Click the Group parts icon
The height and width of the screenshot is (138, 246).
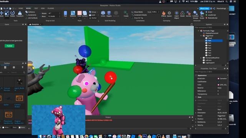(90, 12)
